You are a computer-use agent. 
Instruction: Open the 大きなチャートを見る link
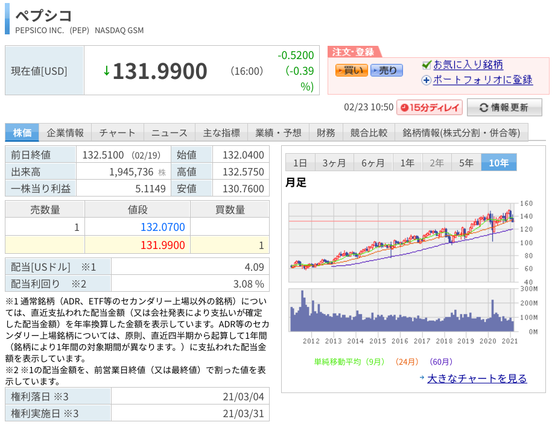pyautogui.click(x=477, y=379)
